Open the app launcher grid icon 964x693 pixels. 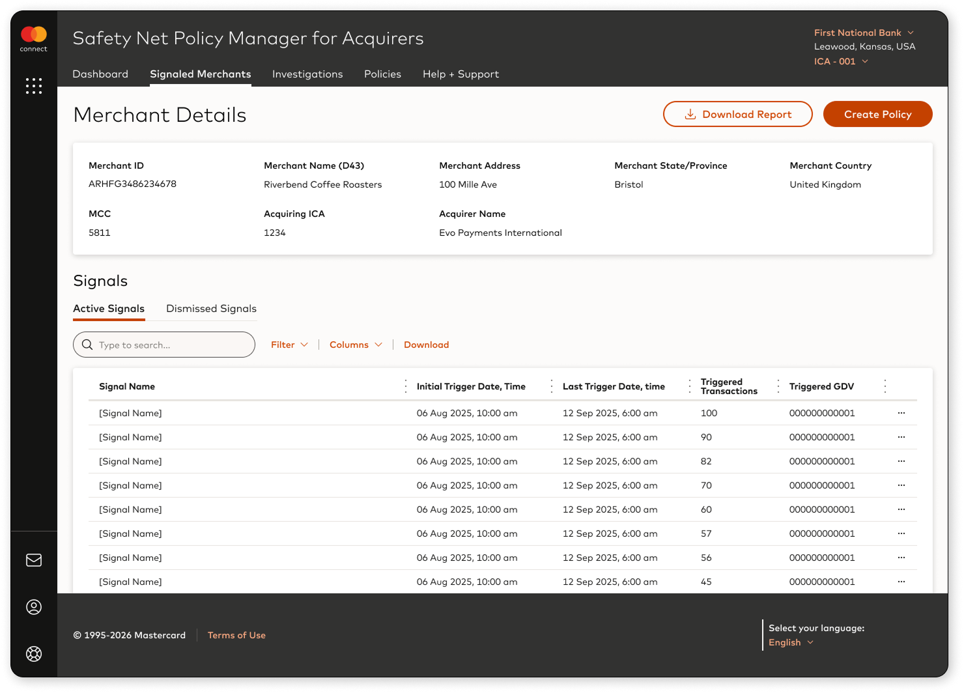pyautogui.click(x=34, y=86)
